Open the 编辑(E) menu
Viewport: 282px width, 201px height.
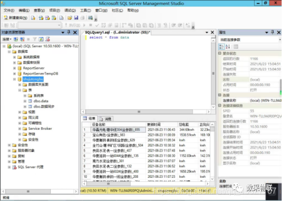click(x=24, y=11)
